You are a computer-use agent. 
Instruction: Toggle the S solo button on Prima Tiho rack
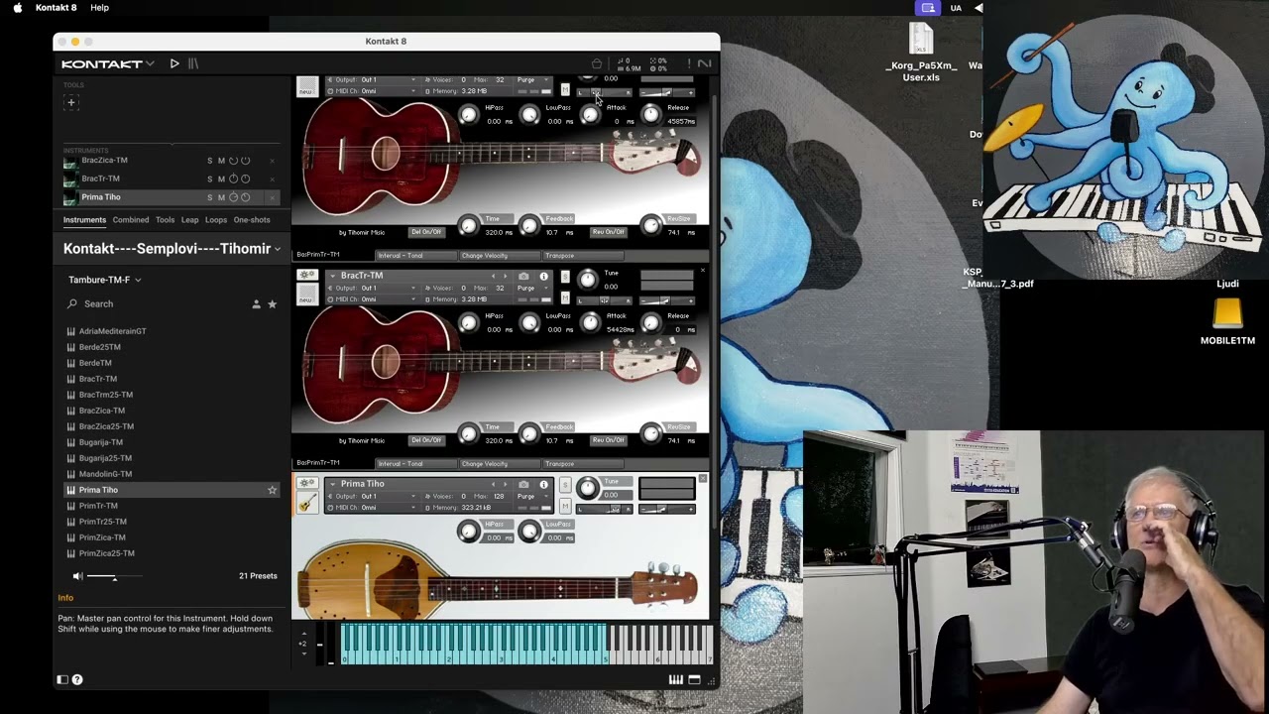click(x=565, y=485)
